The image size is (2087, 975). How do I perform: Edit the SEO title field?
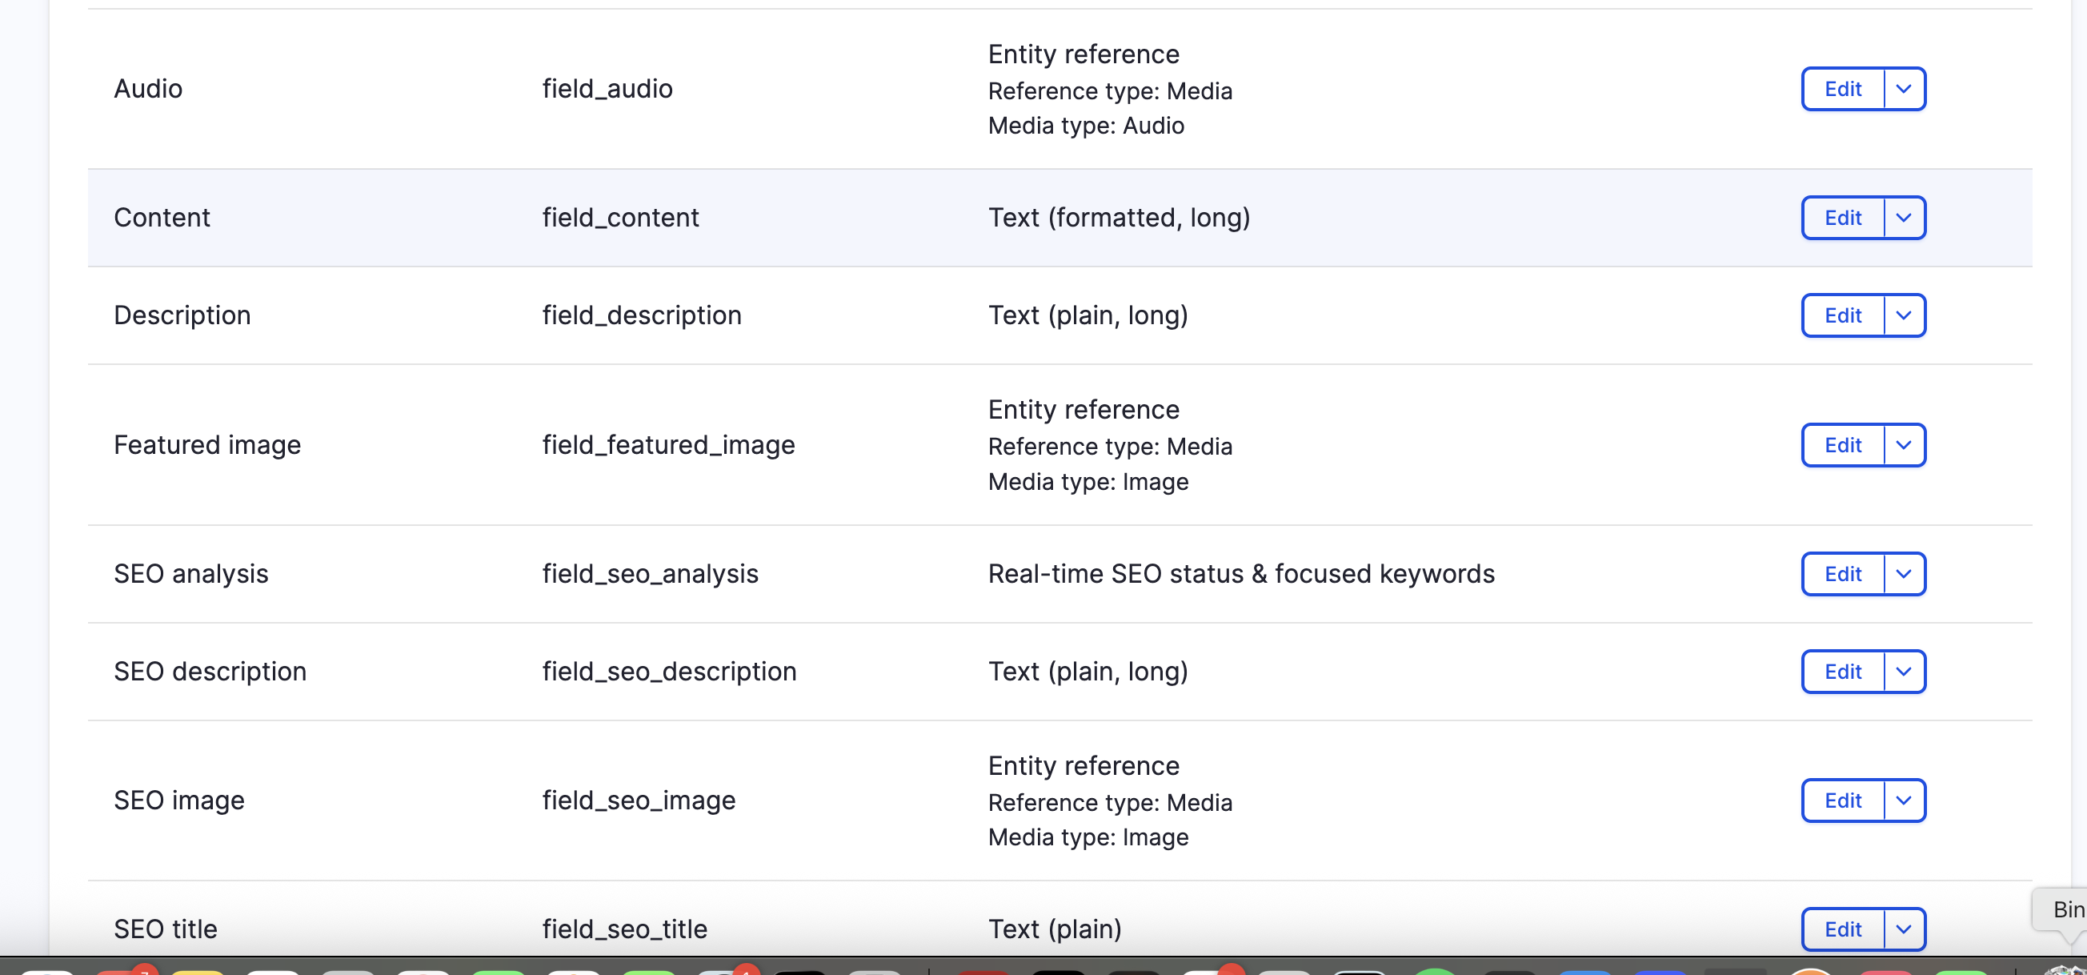(1843, 929)
